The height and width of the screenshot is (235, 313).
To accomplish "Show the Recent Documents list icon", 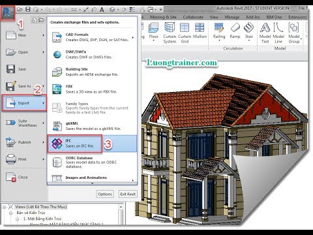I will pyautogui.click(x=35, y=20).
